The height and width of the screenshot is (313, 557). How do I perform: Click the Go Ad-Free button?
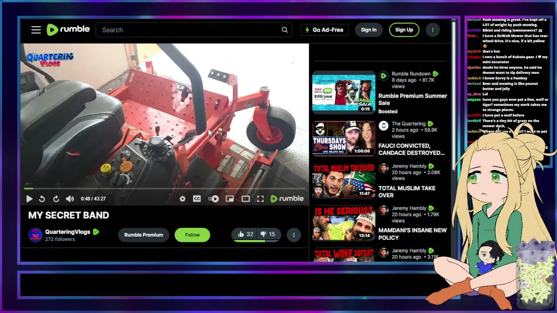(x=324, y=30)
